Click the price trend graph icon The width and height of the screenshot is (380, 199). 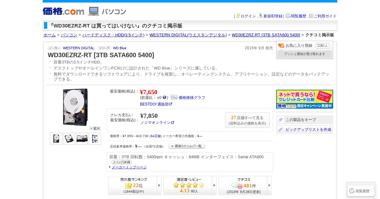tap(174, 97)
